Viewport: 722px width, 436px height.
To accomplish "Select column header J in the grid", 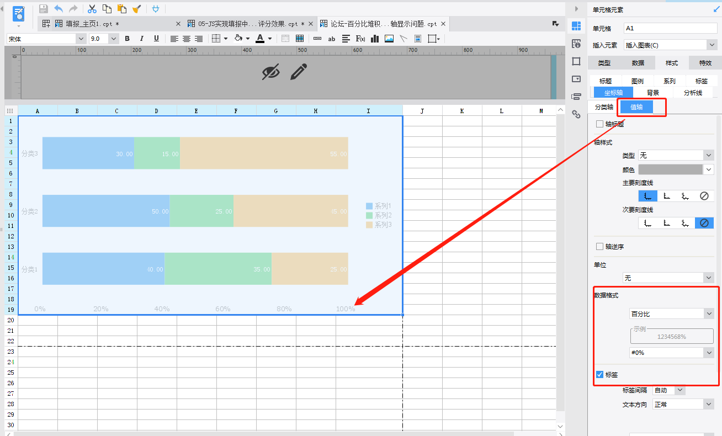I will 422,111.
